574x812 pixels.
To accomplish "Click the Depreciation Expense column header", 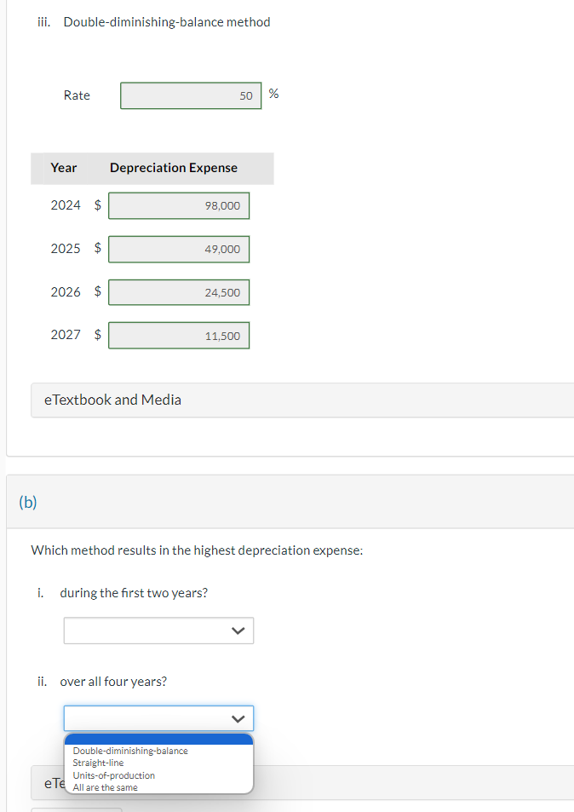I will point(173,168).
